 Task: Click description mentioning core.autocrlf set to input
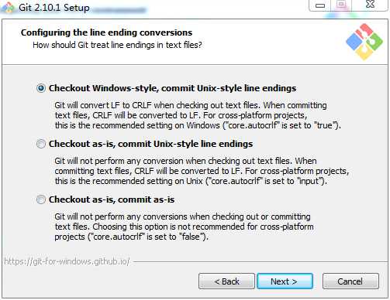tap(202, 171)
